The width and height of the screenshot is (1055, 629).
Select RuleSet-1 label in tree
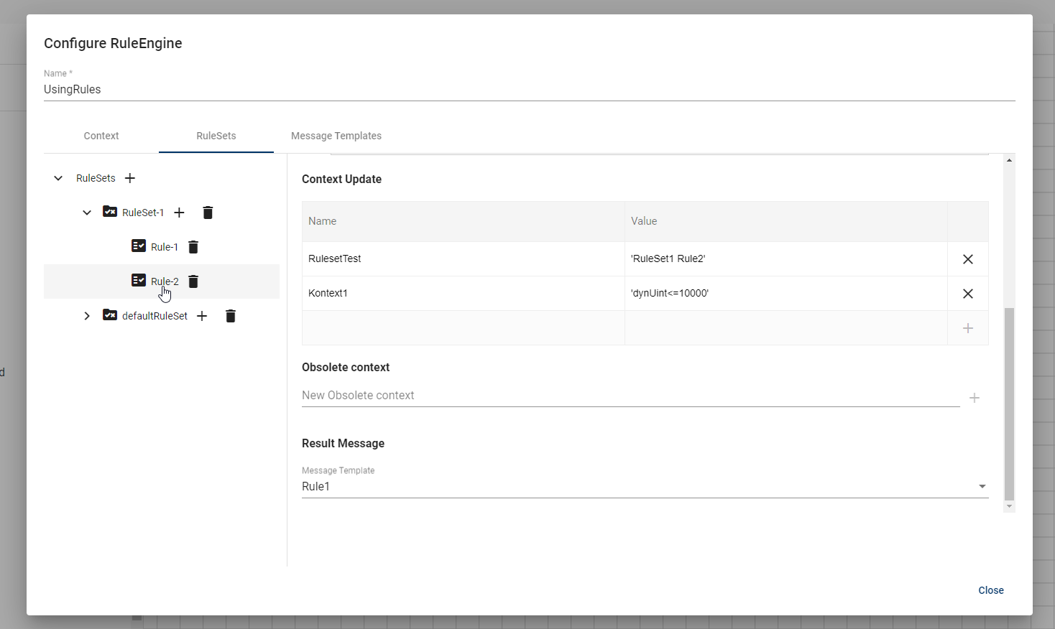(143, 213)
